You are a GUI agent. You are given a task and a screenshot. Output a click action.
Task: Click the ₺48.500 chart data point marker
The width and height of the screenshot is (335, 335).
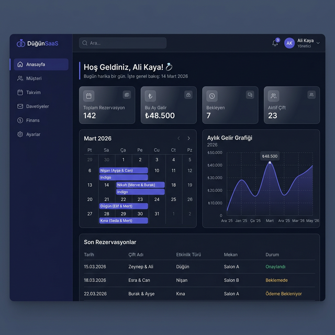click(270, 163)
